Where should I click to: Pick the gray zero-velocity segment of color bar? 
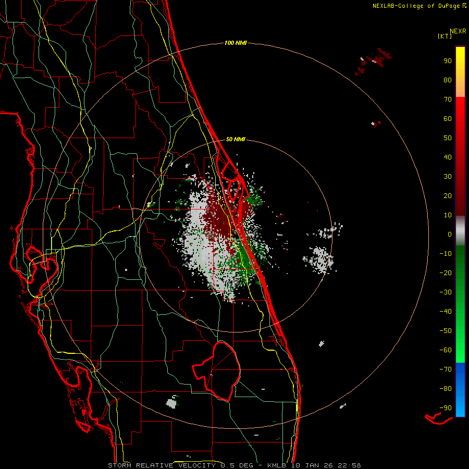click(x=460, y=231)
